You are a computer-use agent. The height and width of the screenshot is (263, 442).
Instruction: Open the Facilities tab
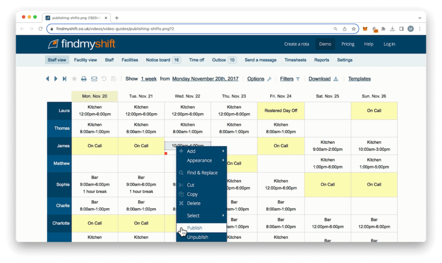pos(130,60)
